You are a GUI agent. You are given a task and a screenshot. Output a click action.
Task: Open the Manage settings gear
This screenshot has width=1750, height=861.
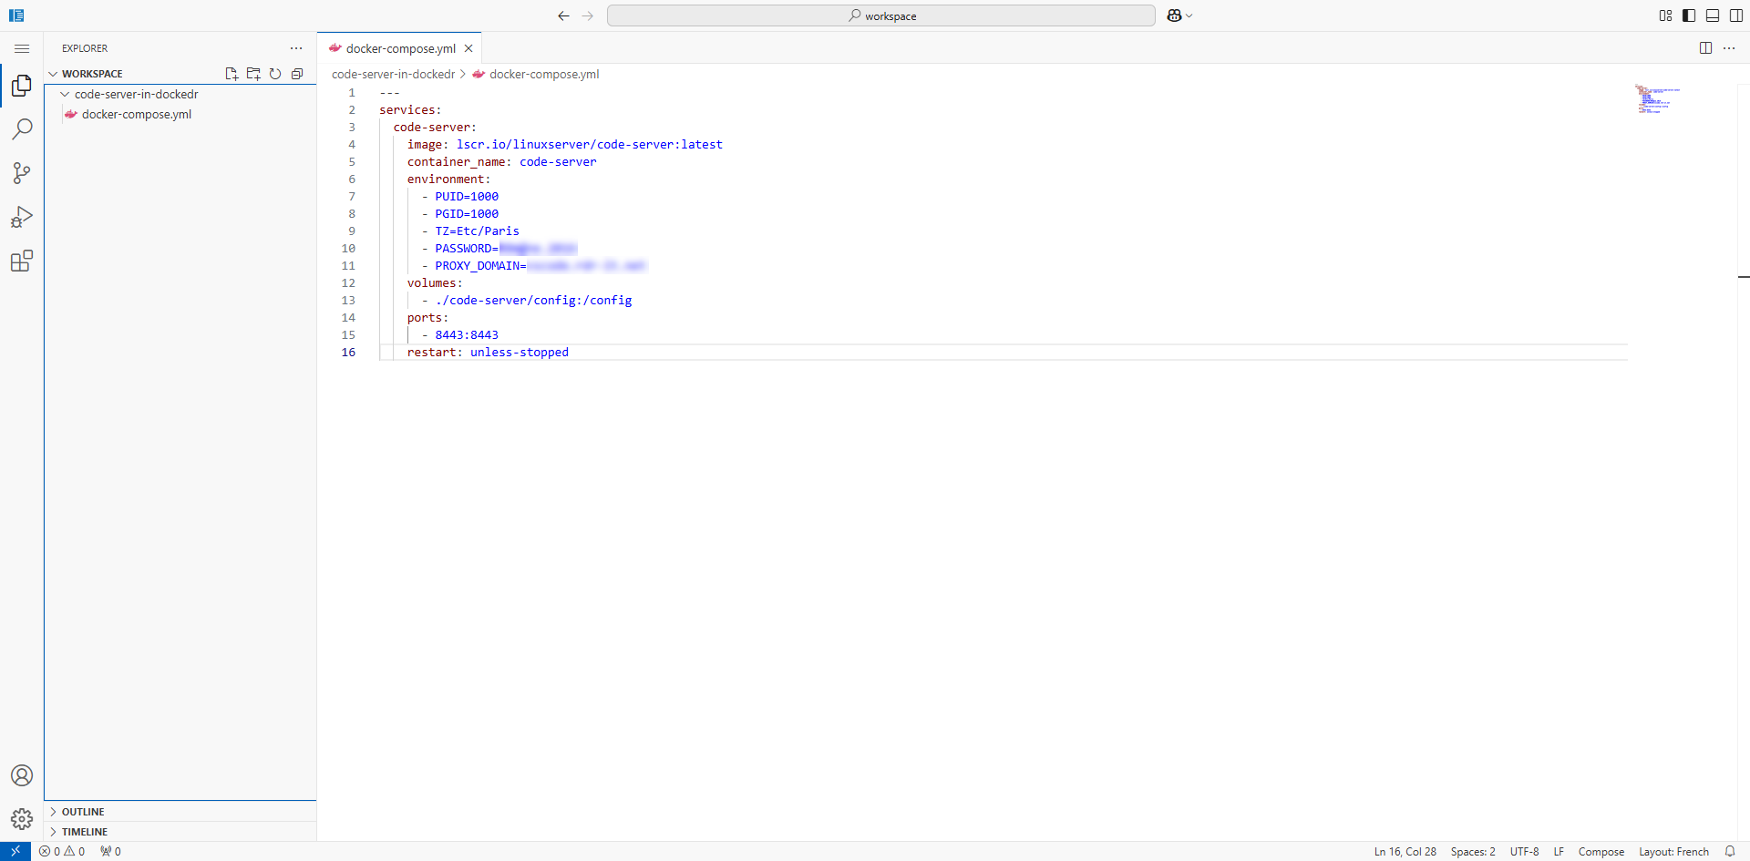[x=22, y=818]
